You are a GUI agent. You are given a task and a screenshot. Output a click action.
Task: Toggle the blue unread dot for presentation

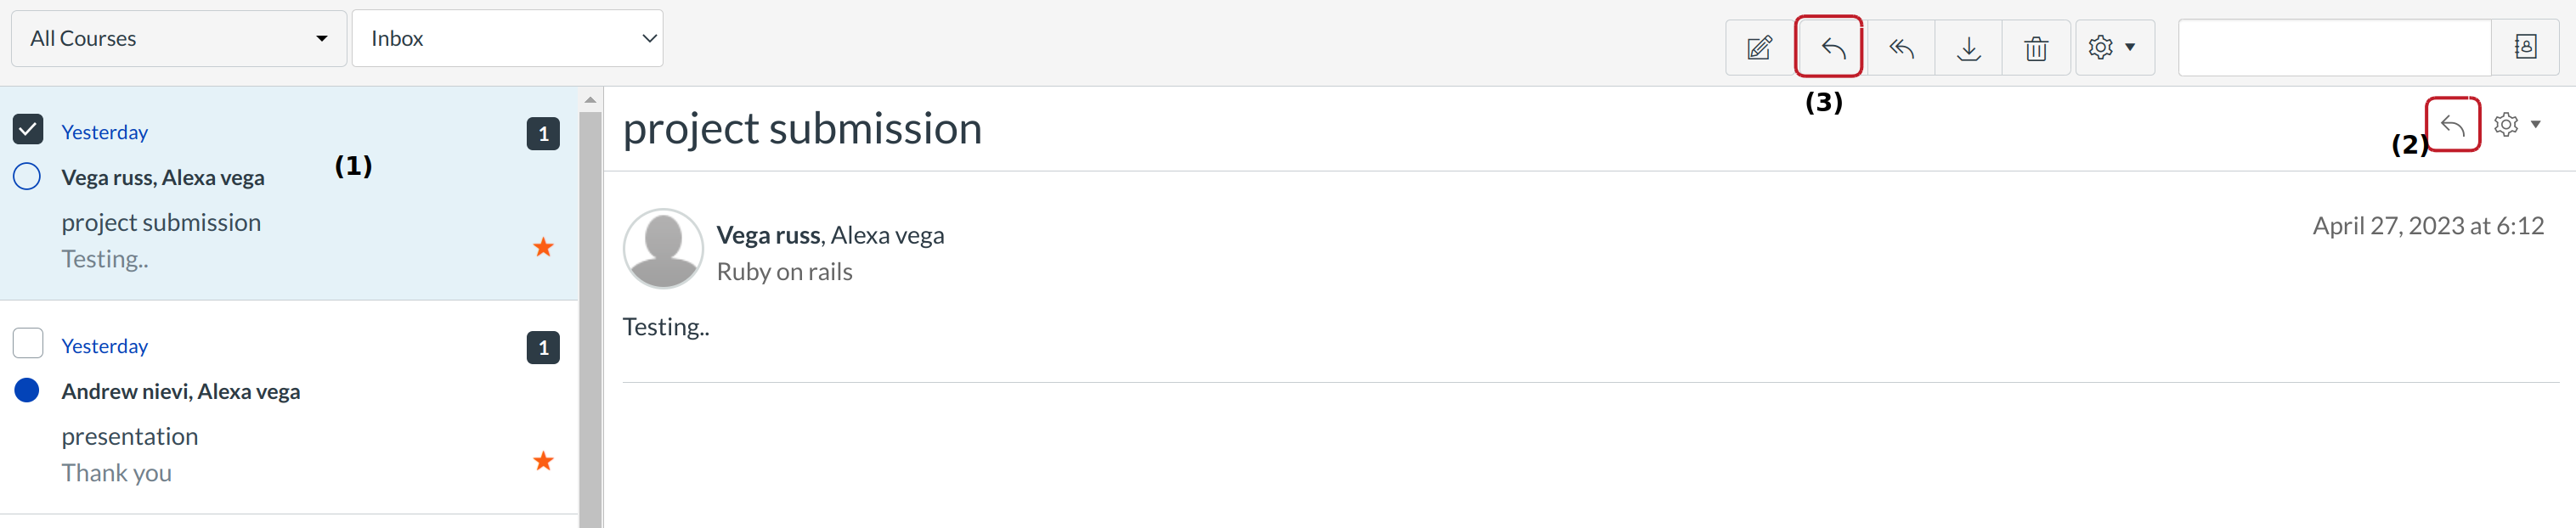[27, 390]
